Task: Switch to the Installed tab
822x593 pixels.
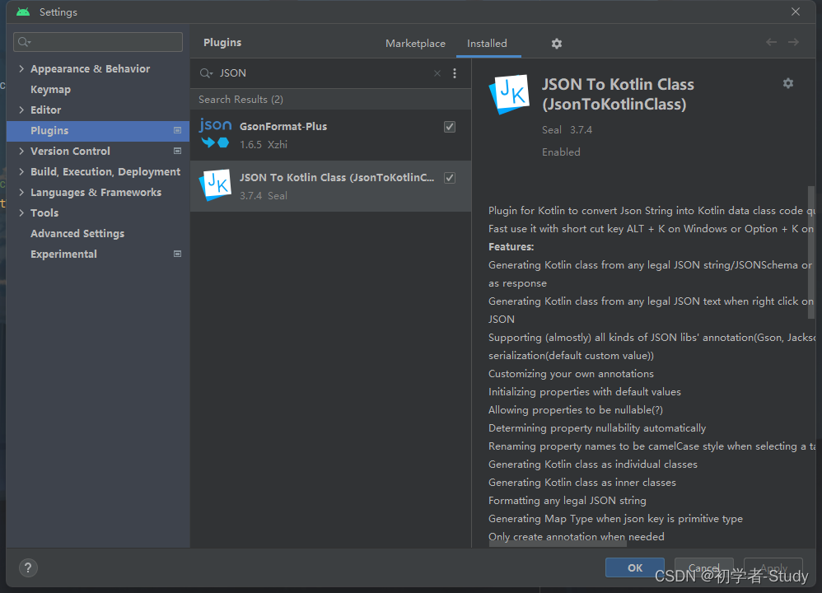Action: click(487, 44)
